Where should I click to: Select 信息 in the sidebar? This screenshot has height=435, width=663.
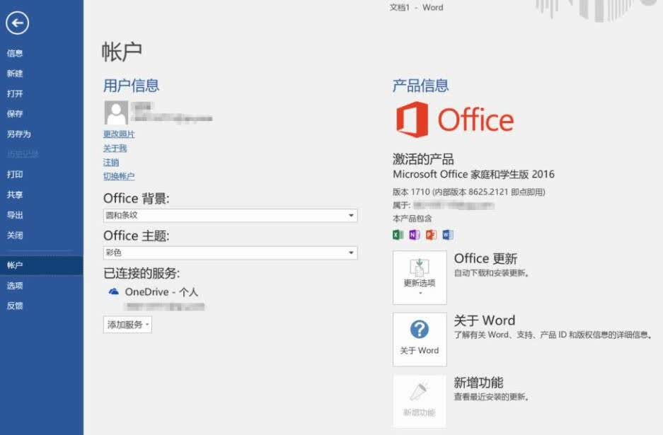pos(15,53)
